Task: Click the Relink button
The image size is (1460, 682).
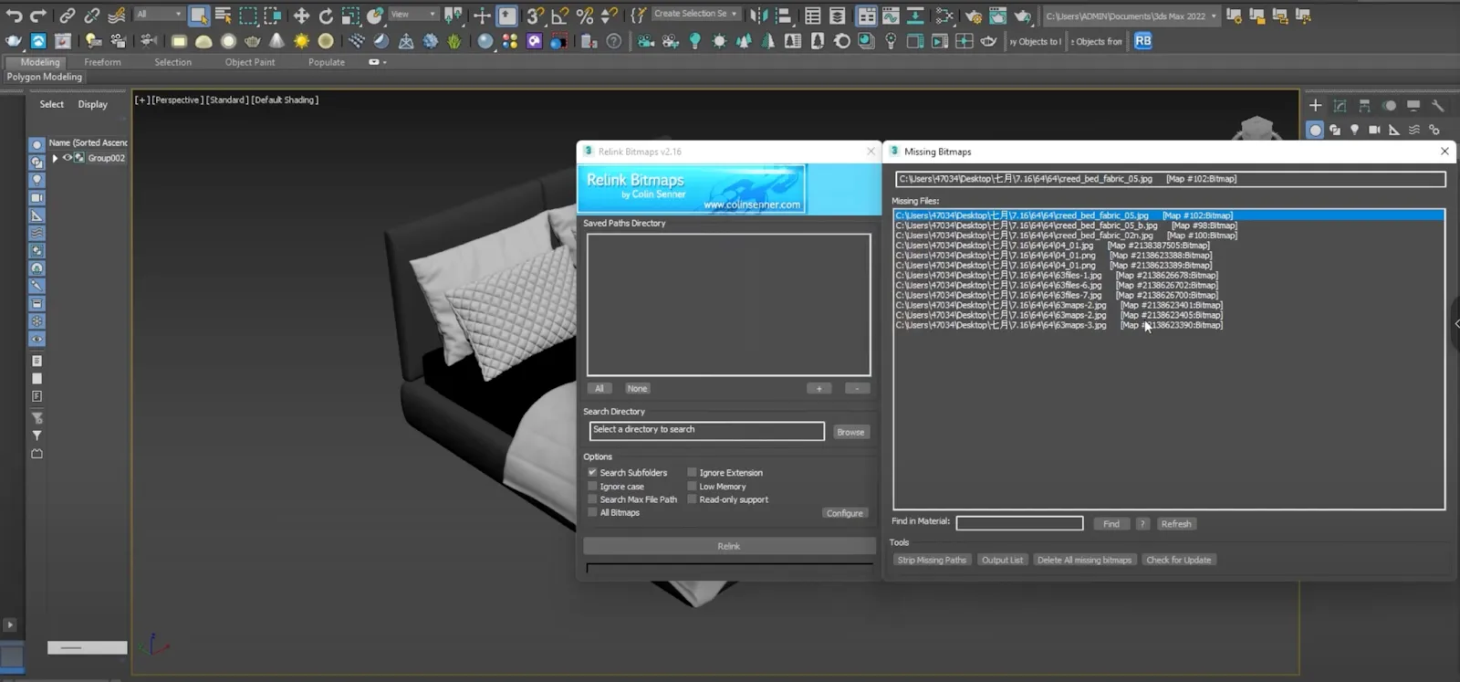Action: [x=729, y=546]
